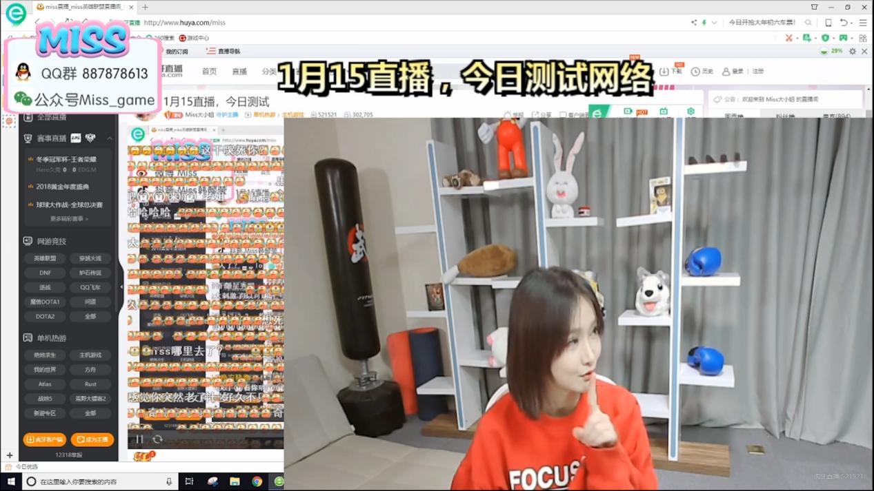Click the browser search box
The height and width of the screenshot is (491, 874).
pos(762,23)
